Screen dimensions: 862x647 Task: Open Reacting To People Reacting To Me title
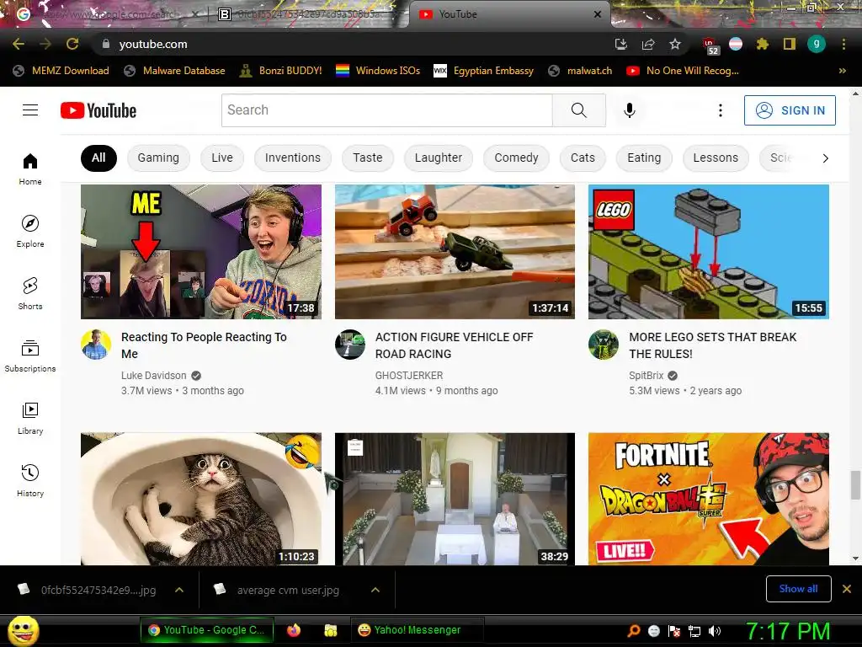[204, 345]
